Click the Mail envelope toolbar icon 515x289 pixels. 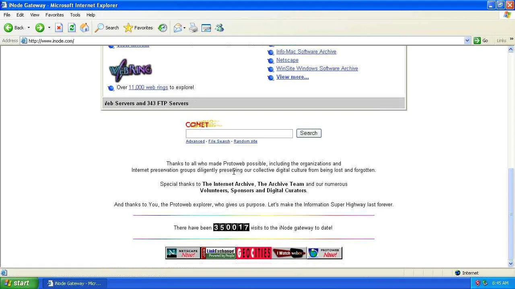(x=177, y=28)
